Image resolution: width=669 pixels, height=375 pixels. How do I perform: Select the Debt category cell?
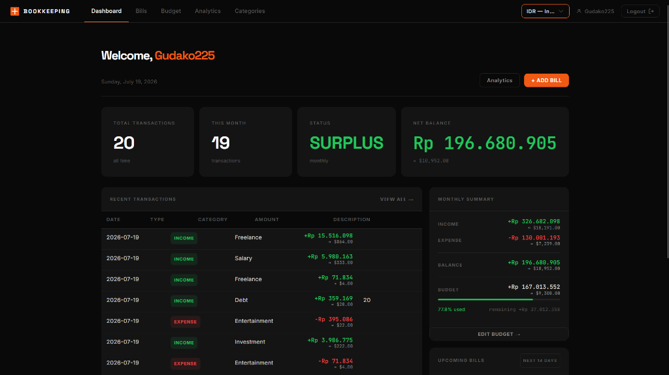click(x=241, y=300)
